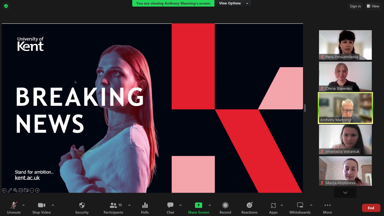Open the View layout menu
Image resolution: width=384 pixels, height=216 pixels.
(x=373, y=6)
